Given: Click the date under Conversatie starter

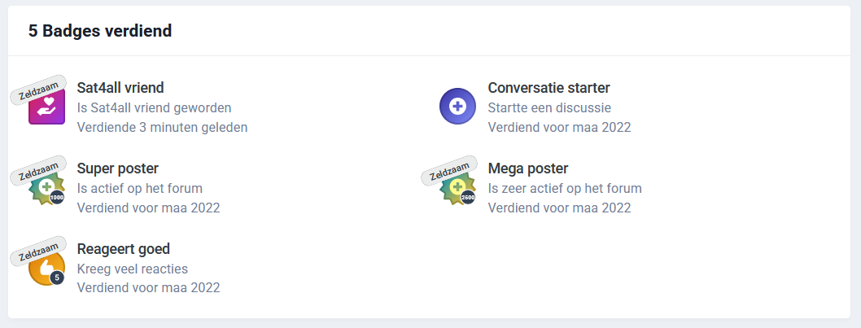Looking at the screenshot, I should [559, 128].
